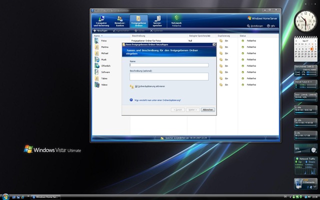Click the blue help question mark icon
320x200 pixels.
[131, 100]
